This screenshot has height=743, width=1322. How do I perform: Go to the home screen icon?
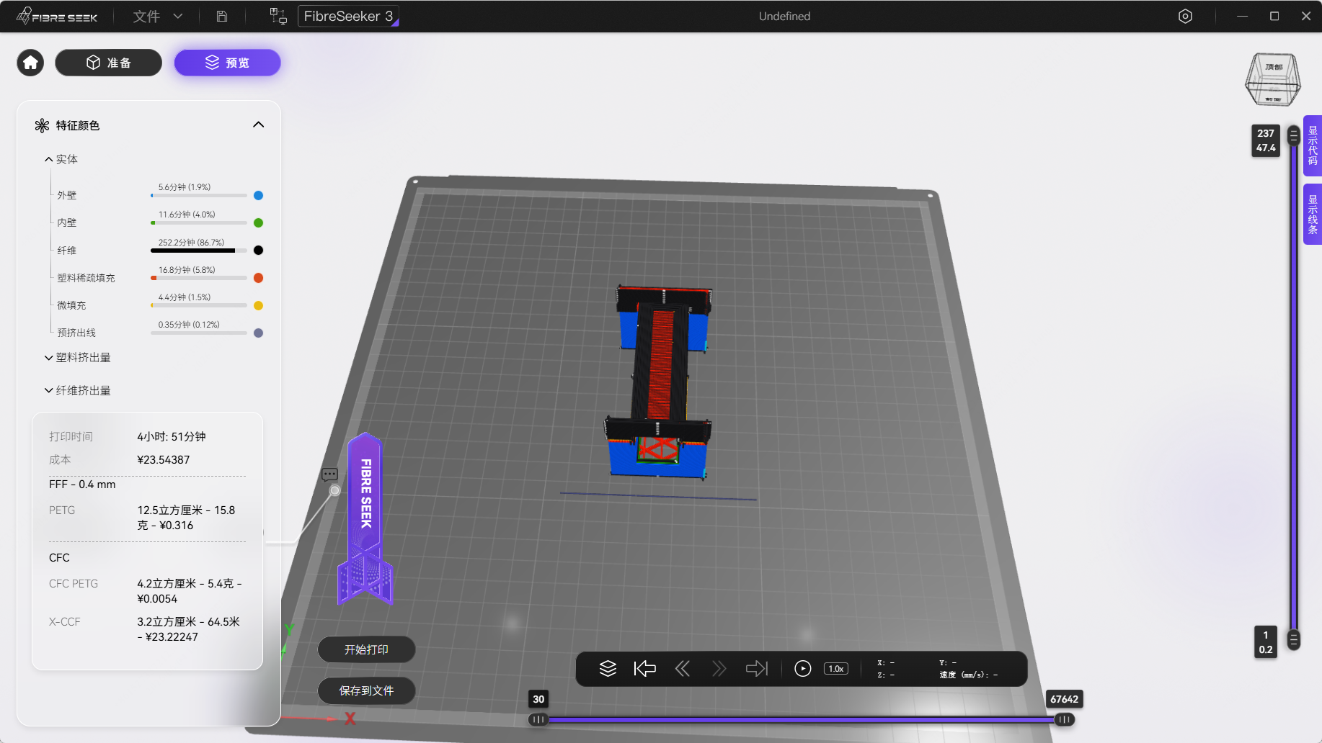pos(30,63)
